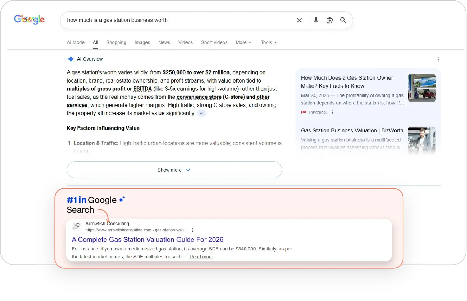Switch to the Images tab

tap(142, 42)
